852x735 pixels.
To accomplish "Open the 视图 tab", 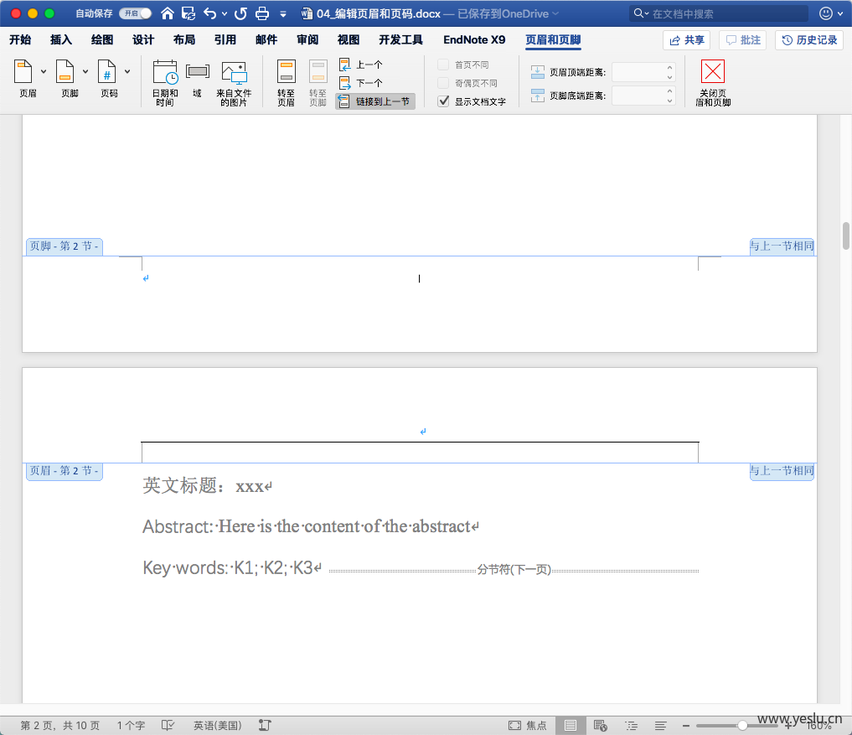I will coord(349,39).
